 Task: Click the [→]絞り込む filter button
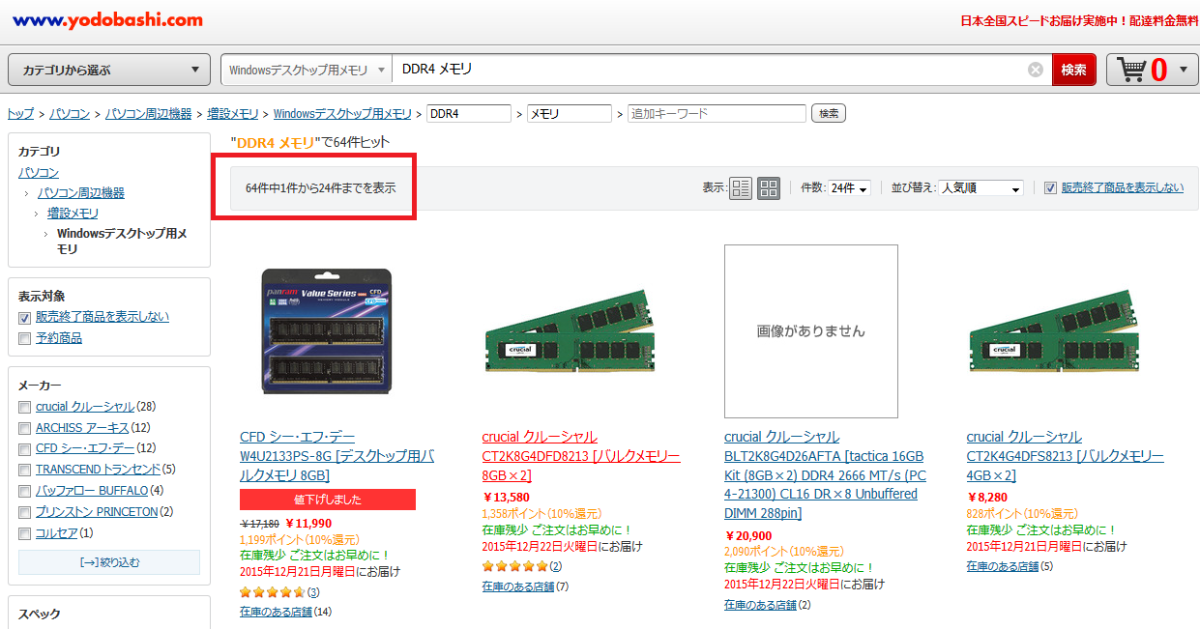click(109, 562)
